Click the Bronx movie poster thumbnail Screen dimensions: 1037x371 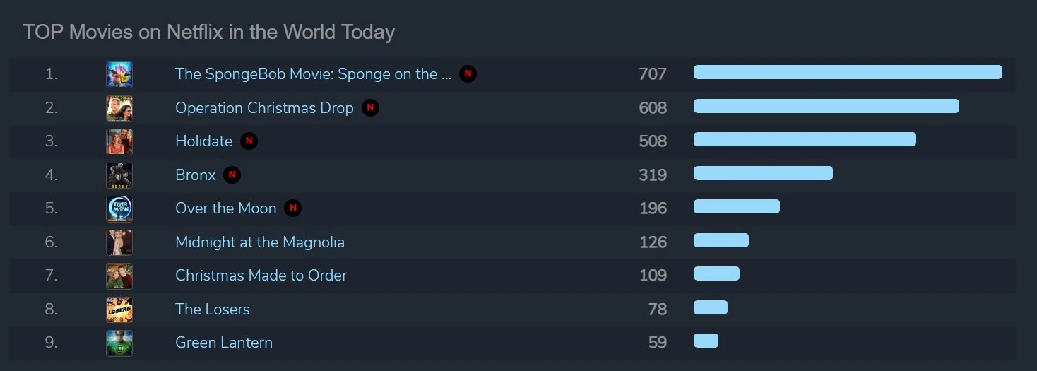pos(119,175)
